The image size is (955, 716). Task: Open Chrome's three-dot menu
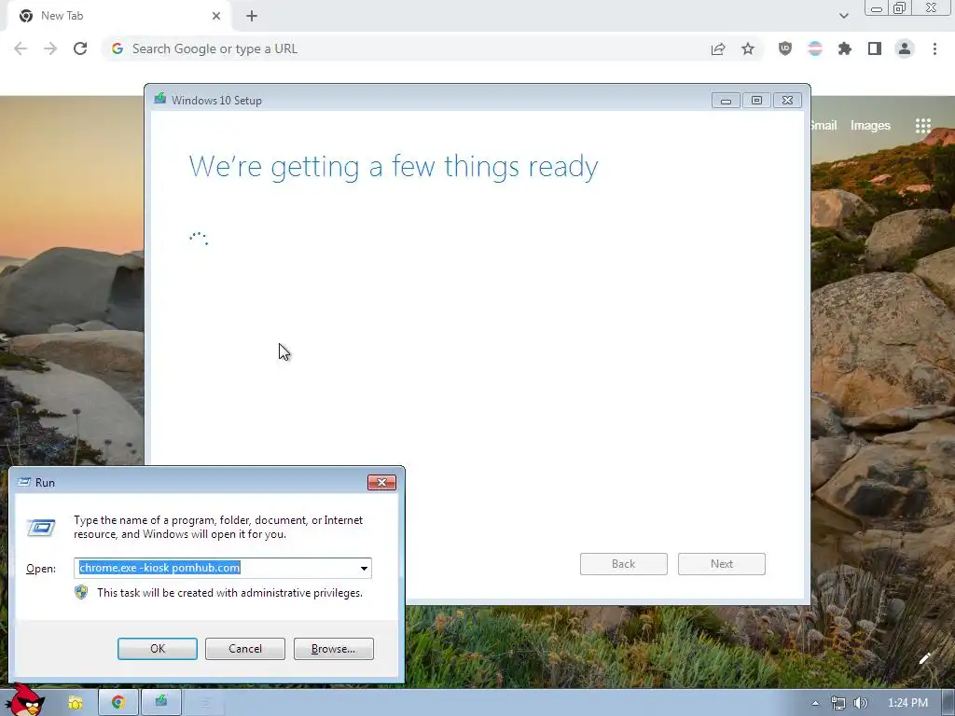tap(934, 48)
